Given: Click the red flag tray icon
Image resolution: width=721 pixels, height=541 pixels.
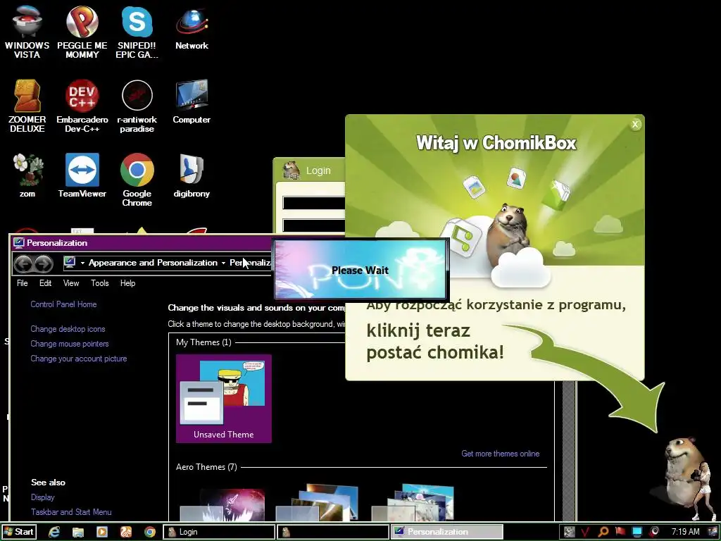Looking at the screenshot, I should (620, 531).
